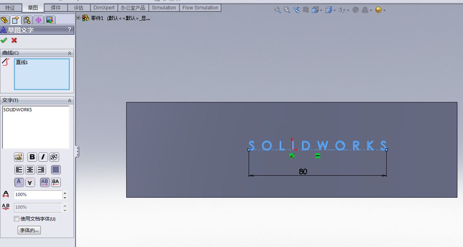Open Display Style dropdown arrow
The width and height of the screenshot is (463, 247).
click(x=334, y=10)
